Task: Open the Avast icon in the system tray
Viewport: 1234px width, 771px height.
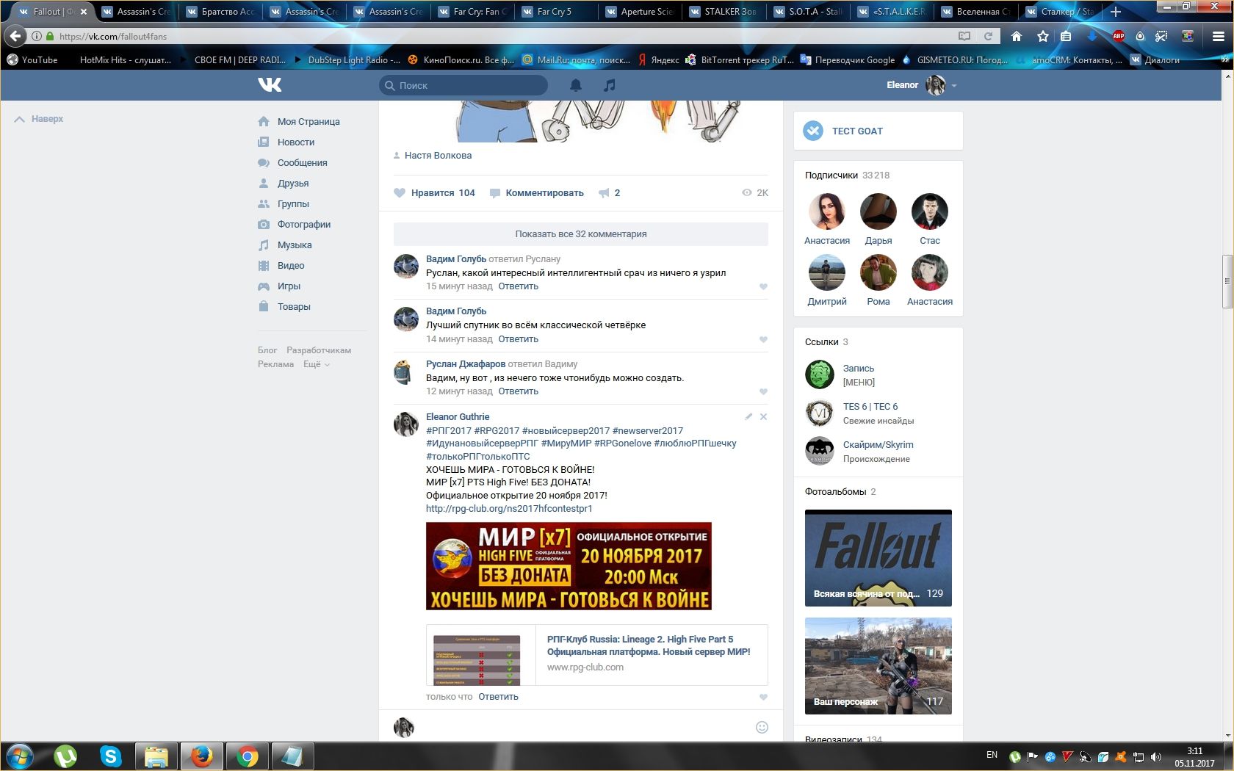Action: (x=1121, y=756)
